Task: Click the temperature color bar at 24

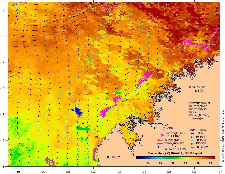Action: 148,158
